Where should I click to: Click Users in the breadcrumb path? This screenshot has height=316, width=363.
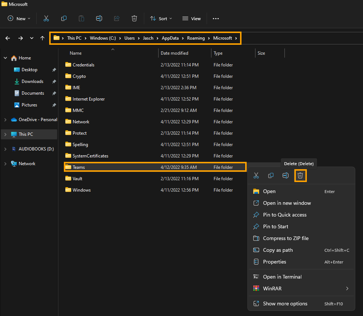130,38
